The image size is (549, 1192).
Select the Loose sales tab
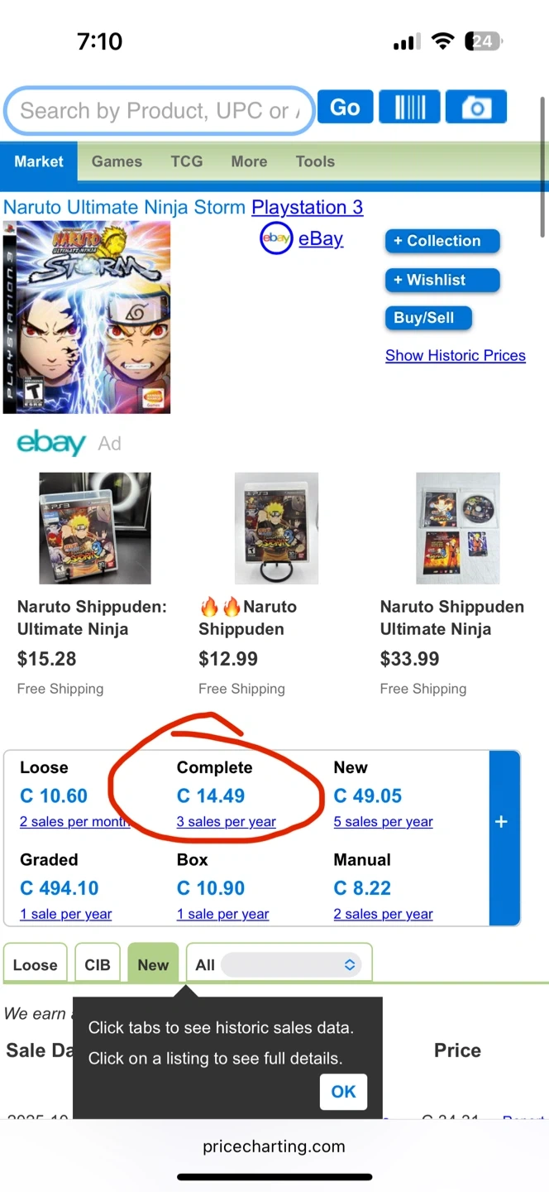point(36,964)
